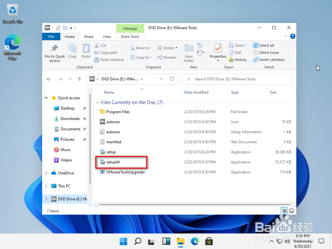The height and width of the screenshot is (249, 332).
Task: Open recent locations dropdown arrow
Action: (70, 79)
